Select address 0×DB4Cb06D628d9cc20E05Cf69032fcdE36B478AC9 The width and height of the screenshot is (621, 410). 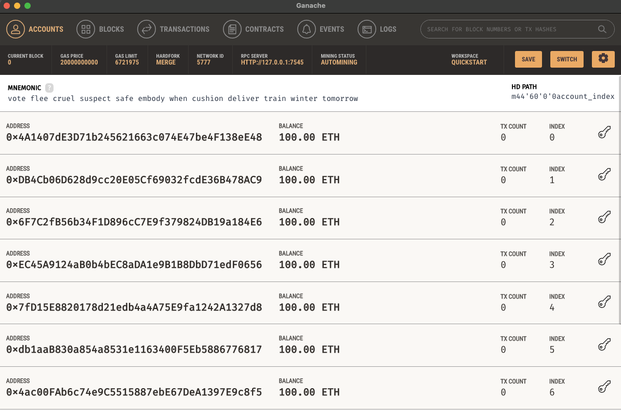pos(134,180)
